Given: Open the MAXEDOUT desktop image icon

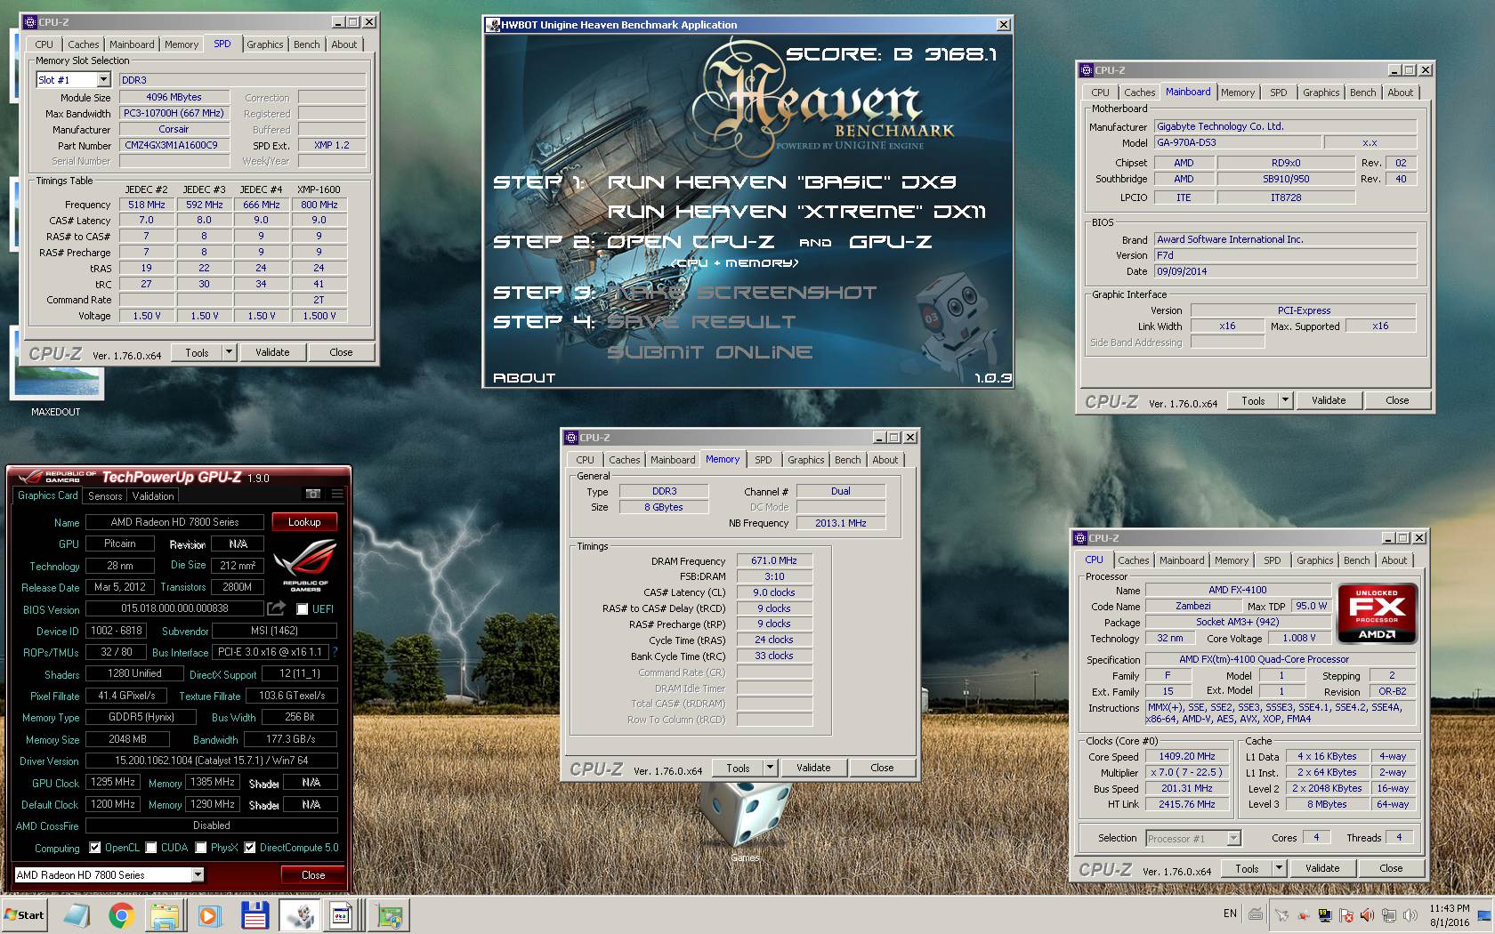Looking at the screenshot, I should pyautogui.click(x=56, y=372).
